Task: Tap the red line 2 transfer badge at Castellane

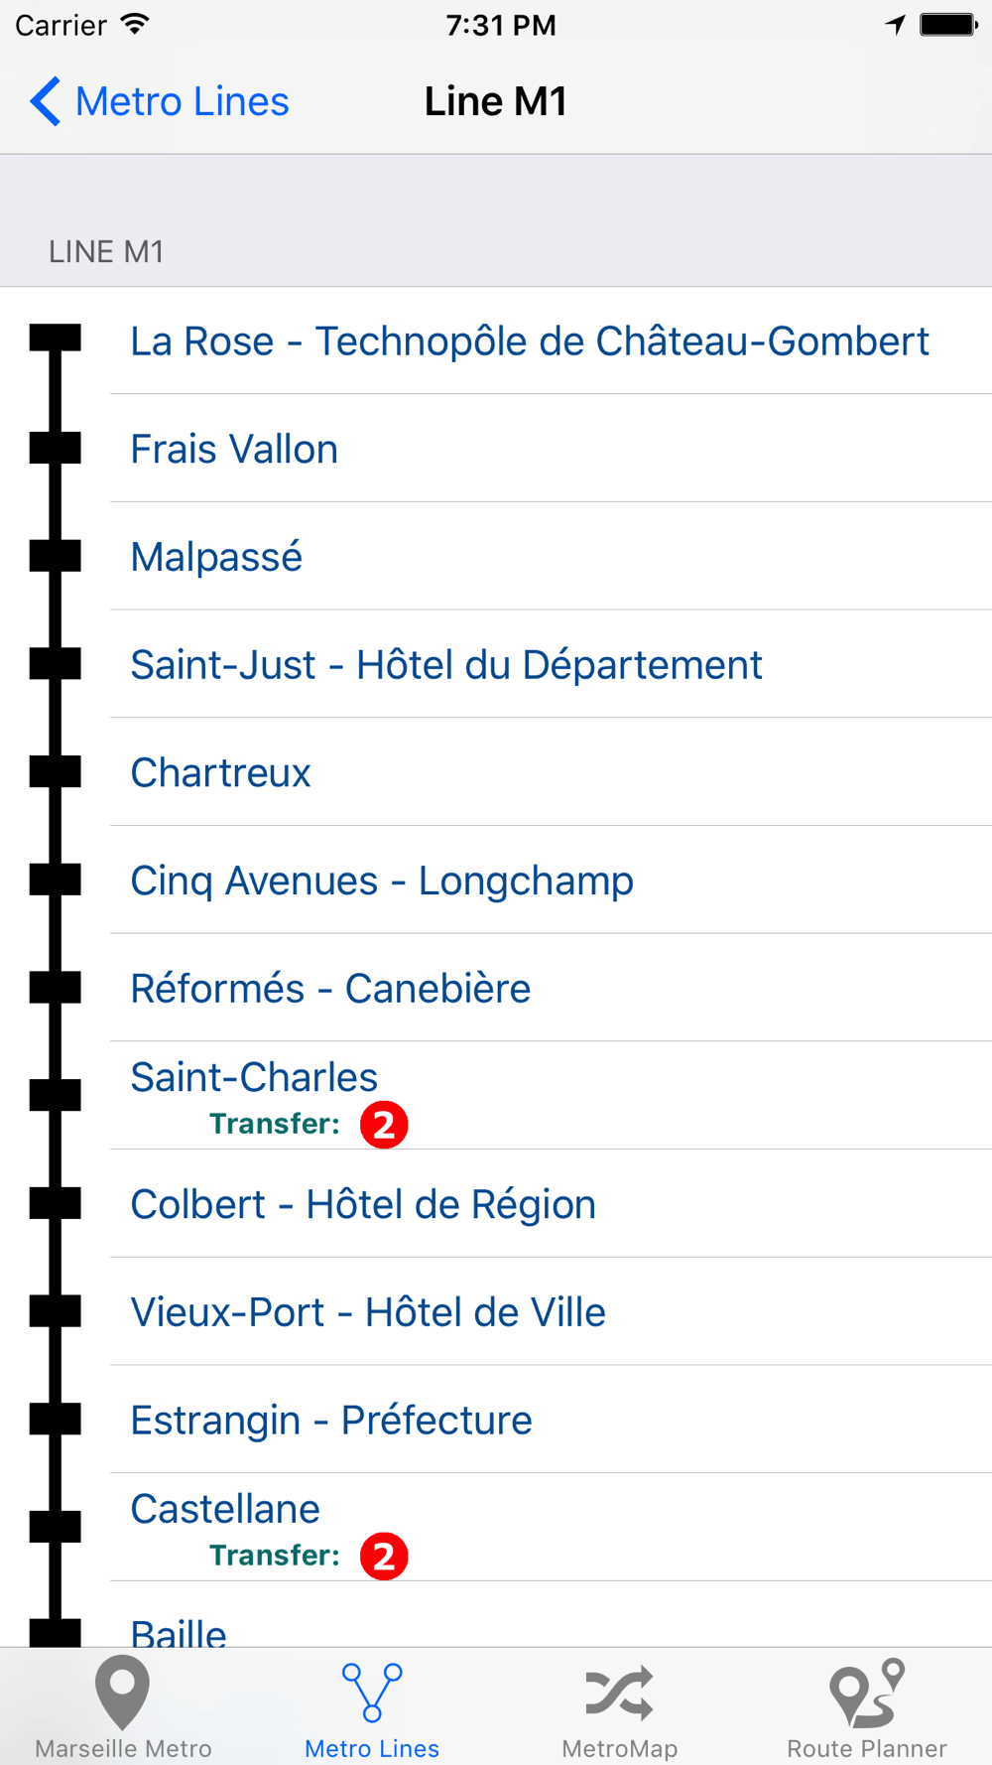Action: pos(384,1557)
